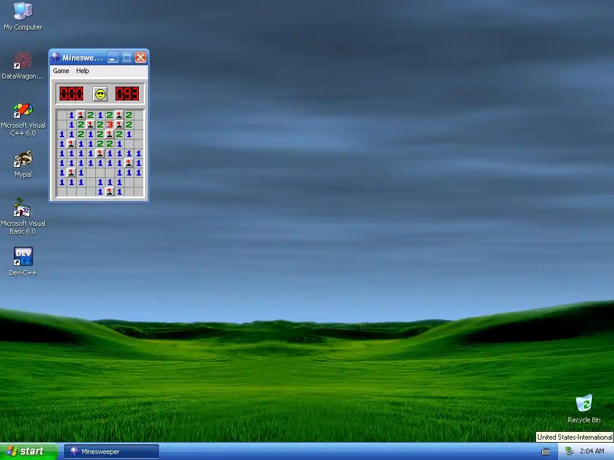Click the 2:04 AM taskbar clock
614x460 pixels.
(x=592, y=452)
